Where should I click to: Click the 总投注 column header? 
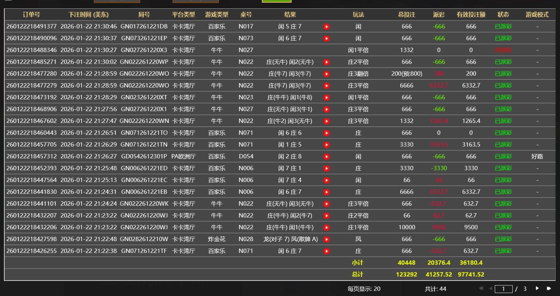tap(407, 15)
